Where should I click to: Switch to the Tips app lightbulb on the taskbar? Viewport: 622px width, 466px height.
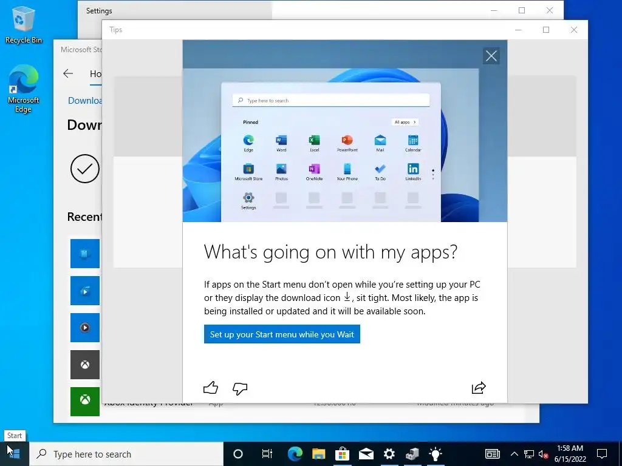pos(436,454)
